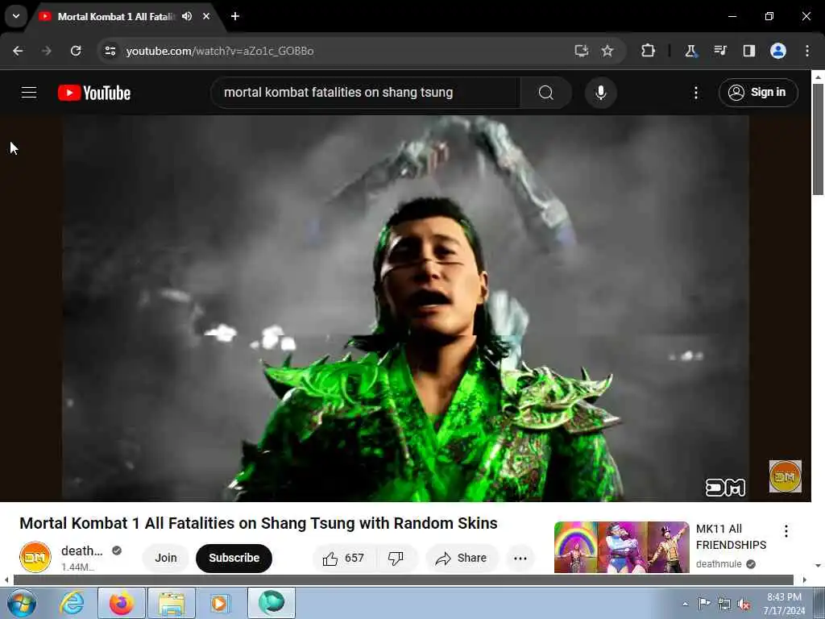
Task: Click the MK11 All FRIENDSHIPS title
Action: [731, 537]
